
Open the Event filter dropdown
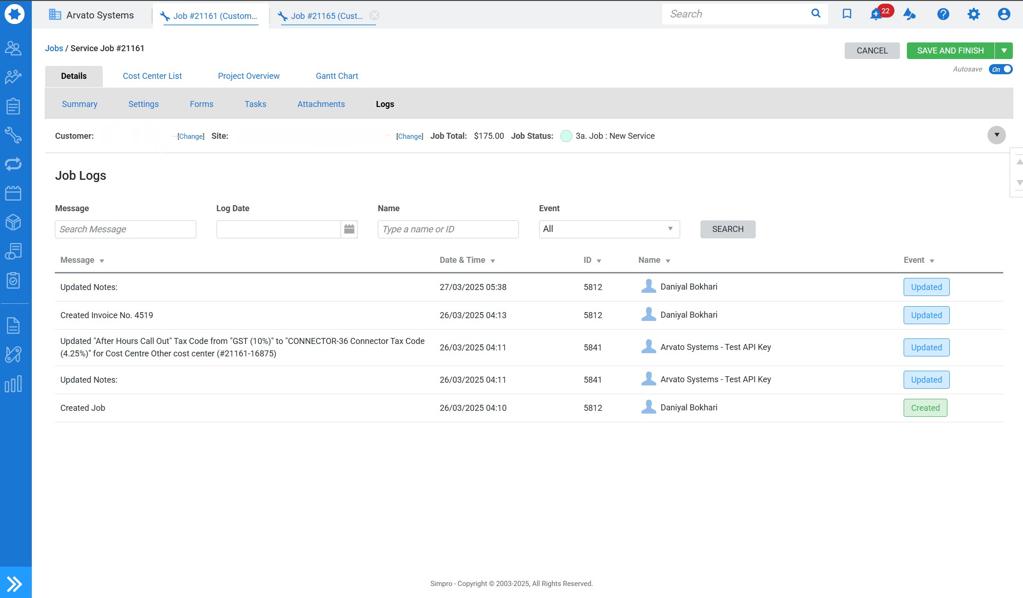coord(609,229)
